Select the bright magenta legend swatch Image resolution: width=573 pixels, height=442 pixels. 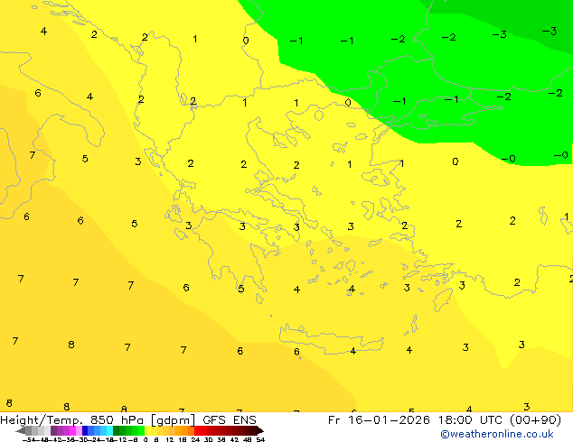point(72,430)
